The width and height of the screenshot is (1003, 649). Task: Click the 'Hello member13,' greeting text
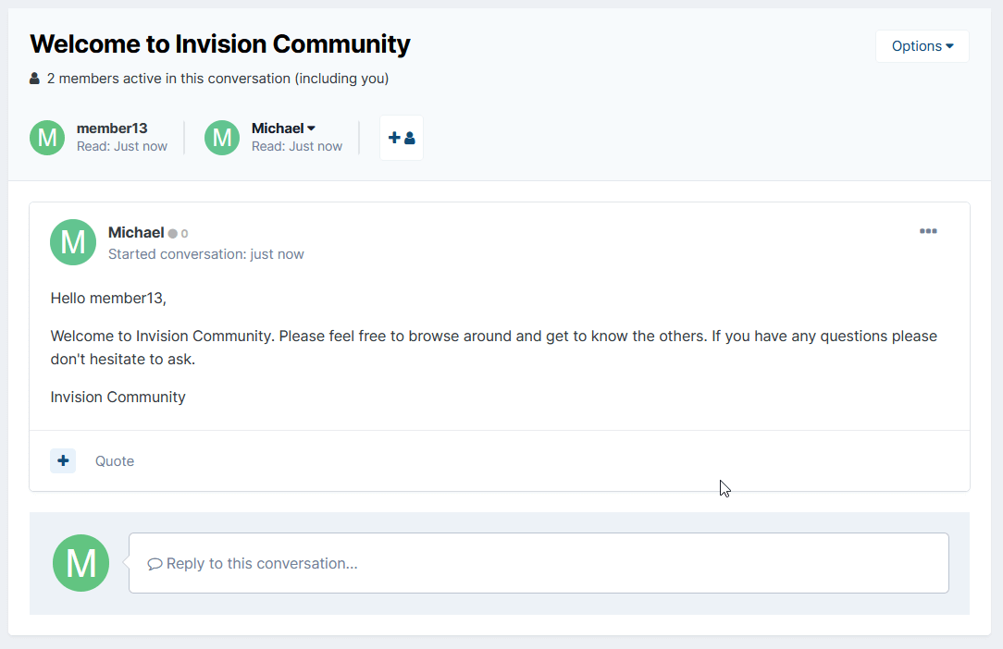(x=108, y=298)
